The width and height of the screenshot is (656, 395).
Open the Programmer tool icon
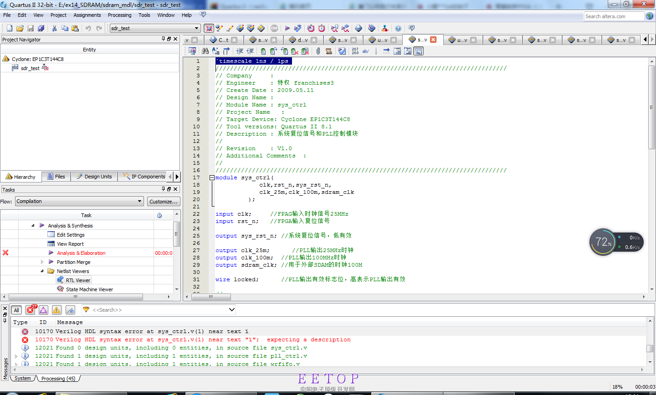(371, 28)
